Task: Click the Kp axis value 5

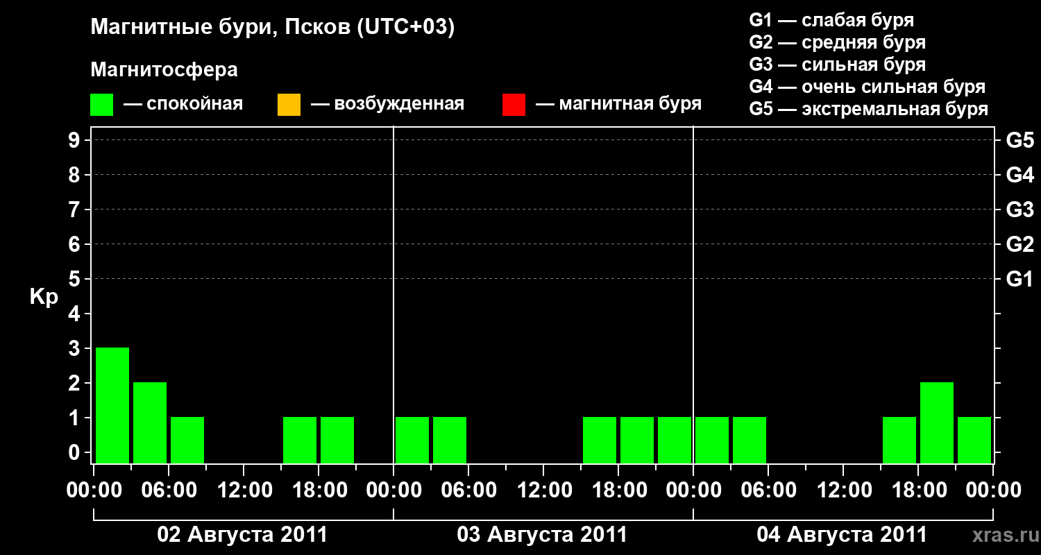Action: 75,279
